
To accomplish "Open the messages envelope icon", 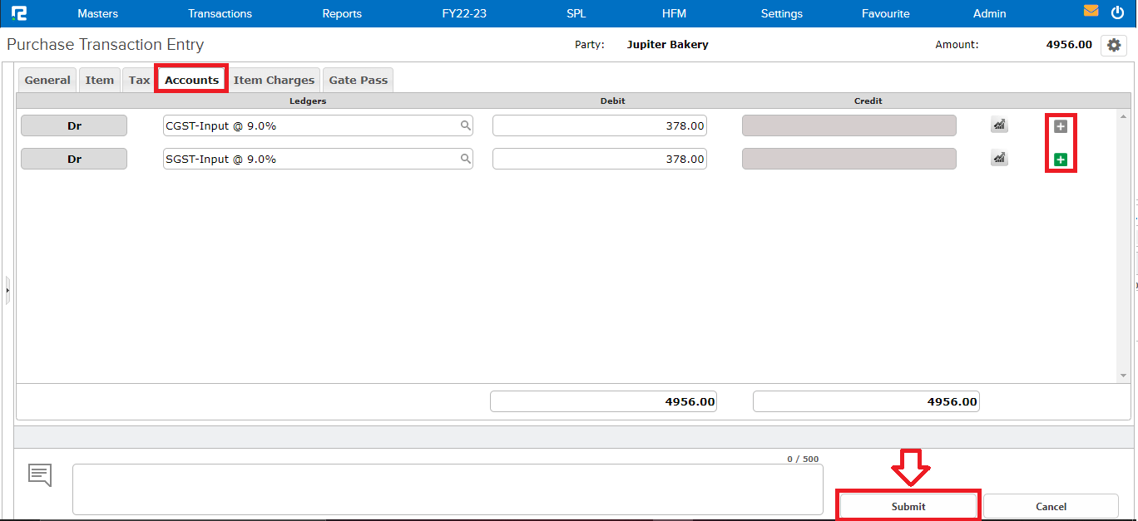I will click(x=1091, y=11).
